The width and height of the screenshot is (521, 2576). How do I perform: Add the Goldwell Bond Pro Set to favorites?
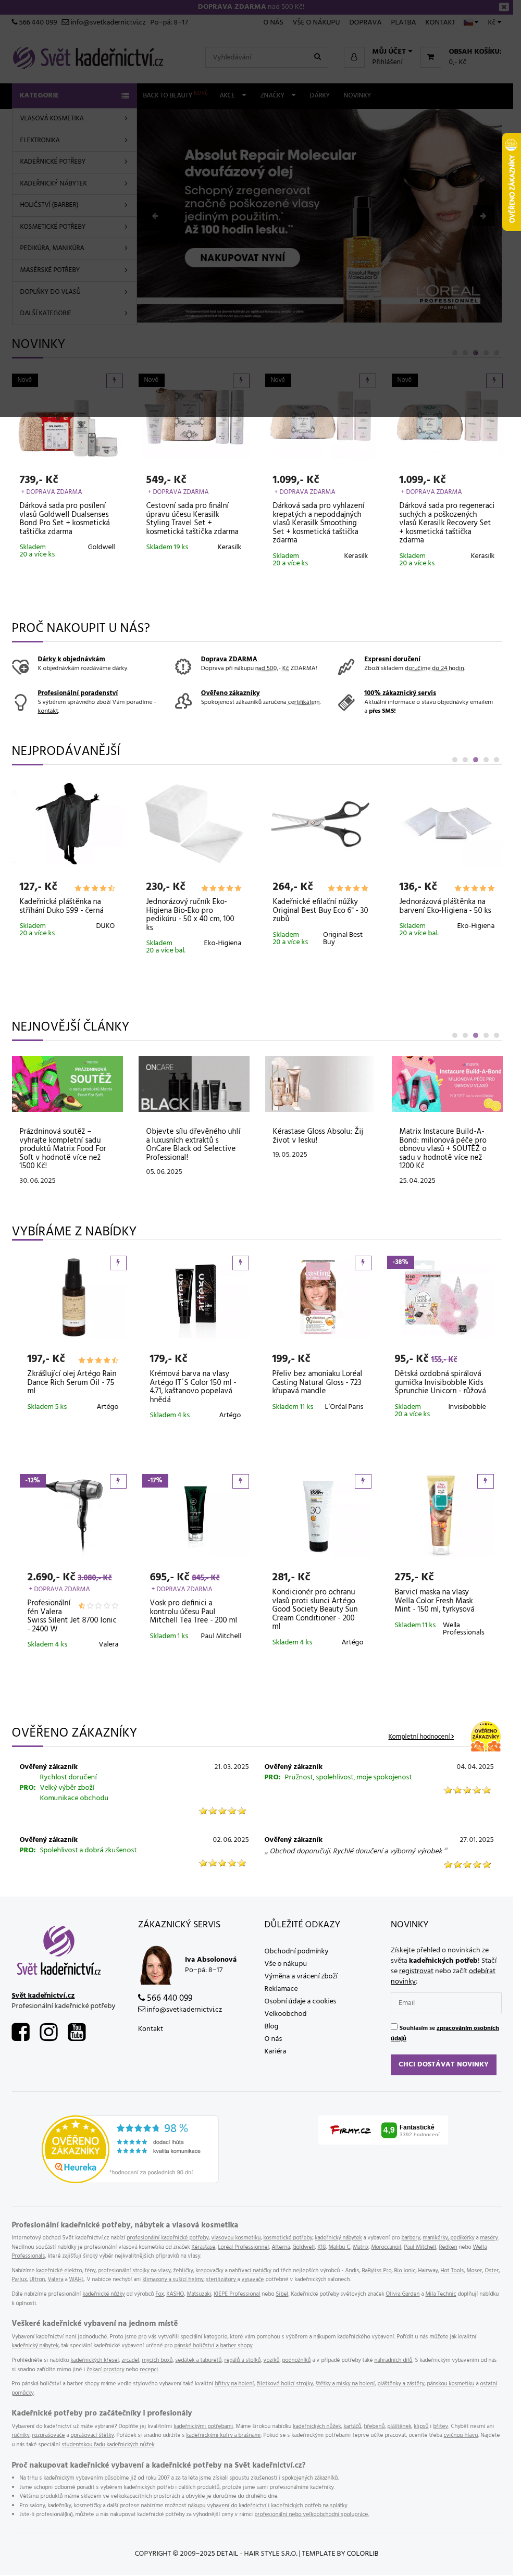(x=115, y=380)
